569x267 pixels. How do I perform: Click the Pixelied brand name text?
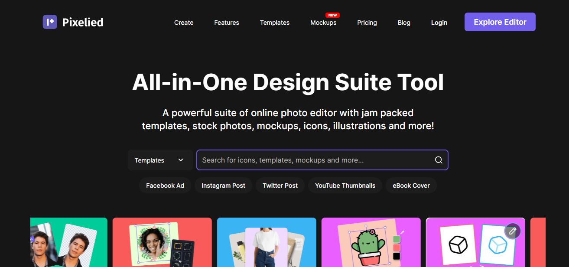pos(83,23)
